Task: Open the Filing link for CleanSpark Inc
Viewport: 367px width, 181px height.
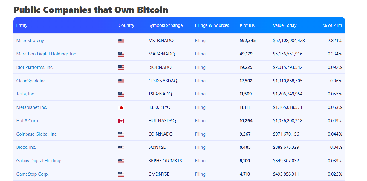Action: tap(200, 81)
